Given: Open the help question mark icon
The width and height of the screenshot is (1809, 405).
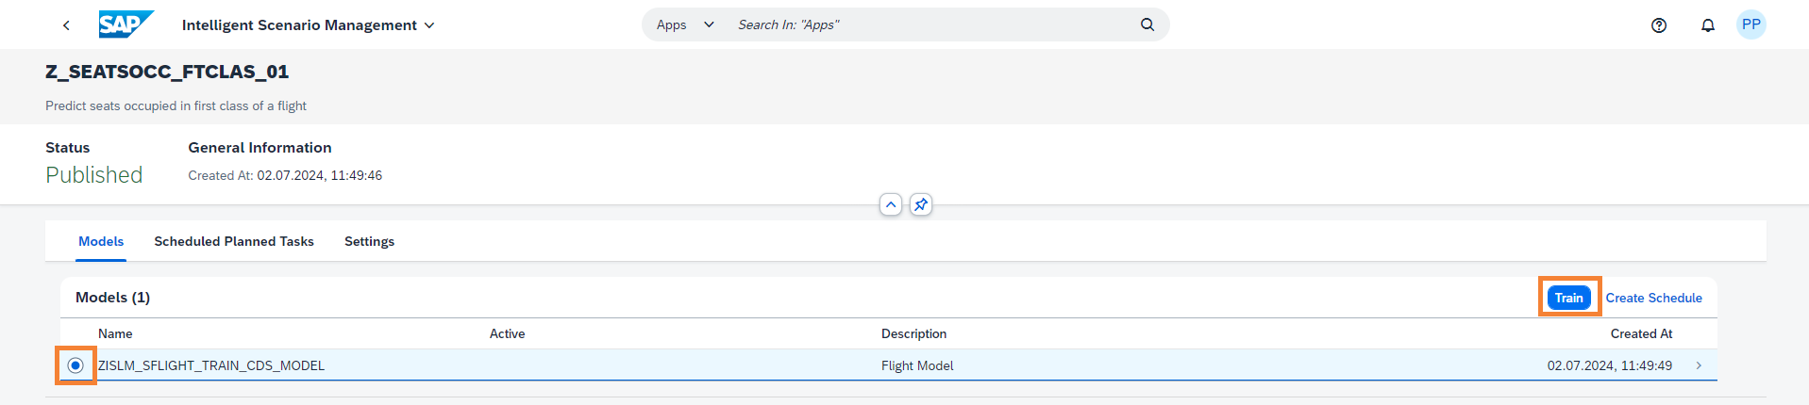Looking at the screenshot, I should pos(1658,25).
